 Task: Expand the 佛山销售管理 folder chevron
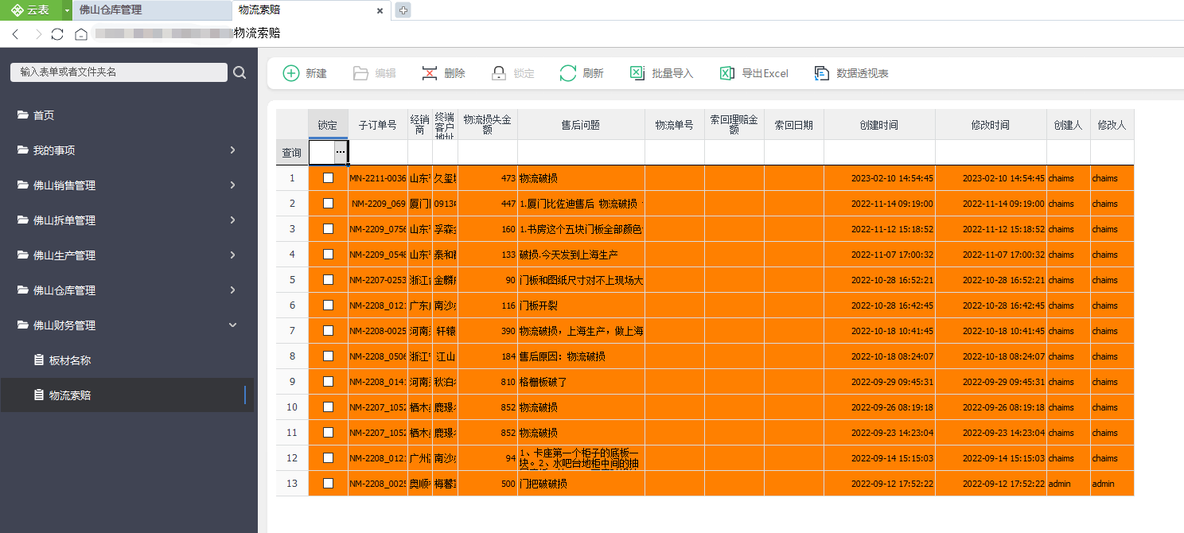pos(232,185)
